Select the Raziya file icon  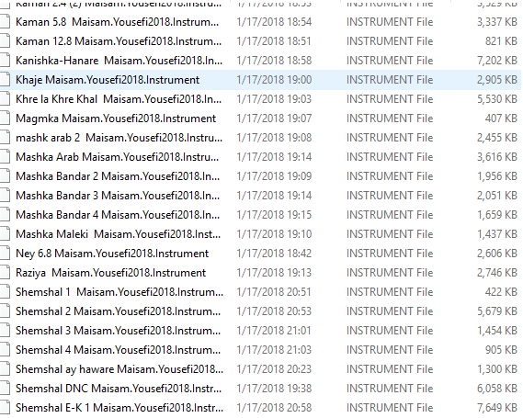[x=5, y=273]
